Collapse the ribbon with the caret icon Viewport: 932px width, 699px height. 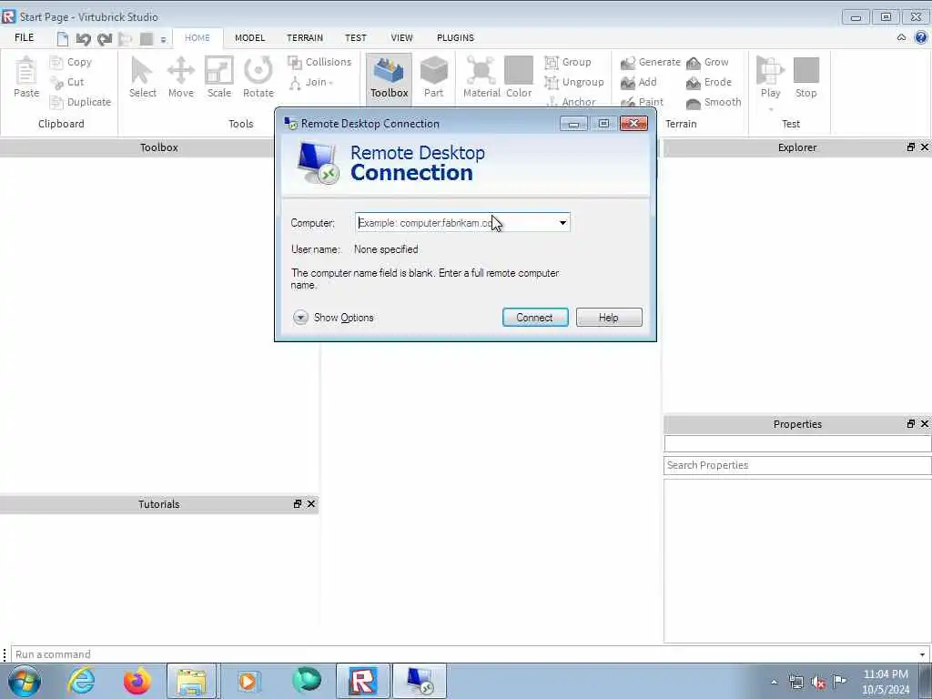click(901, 37)
